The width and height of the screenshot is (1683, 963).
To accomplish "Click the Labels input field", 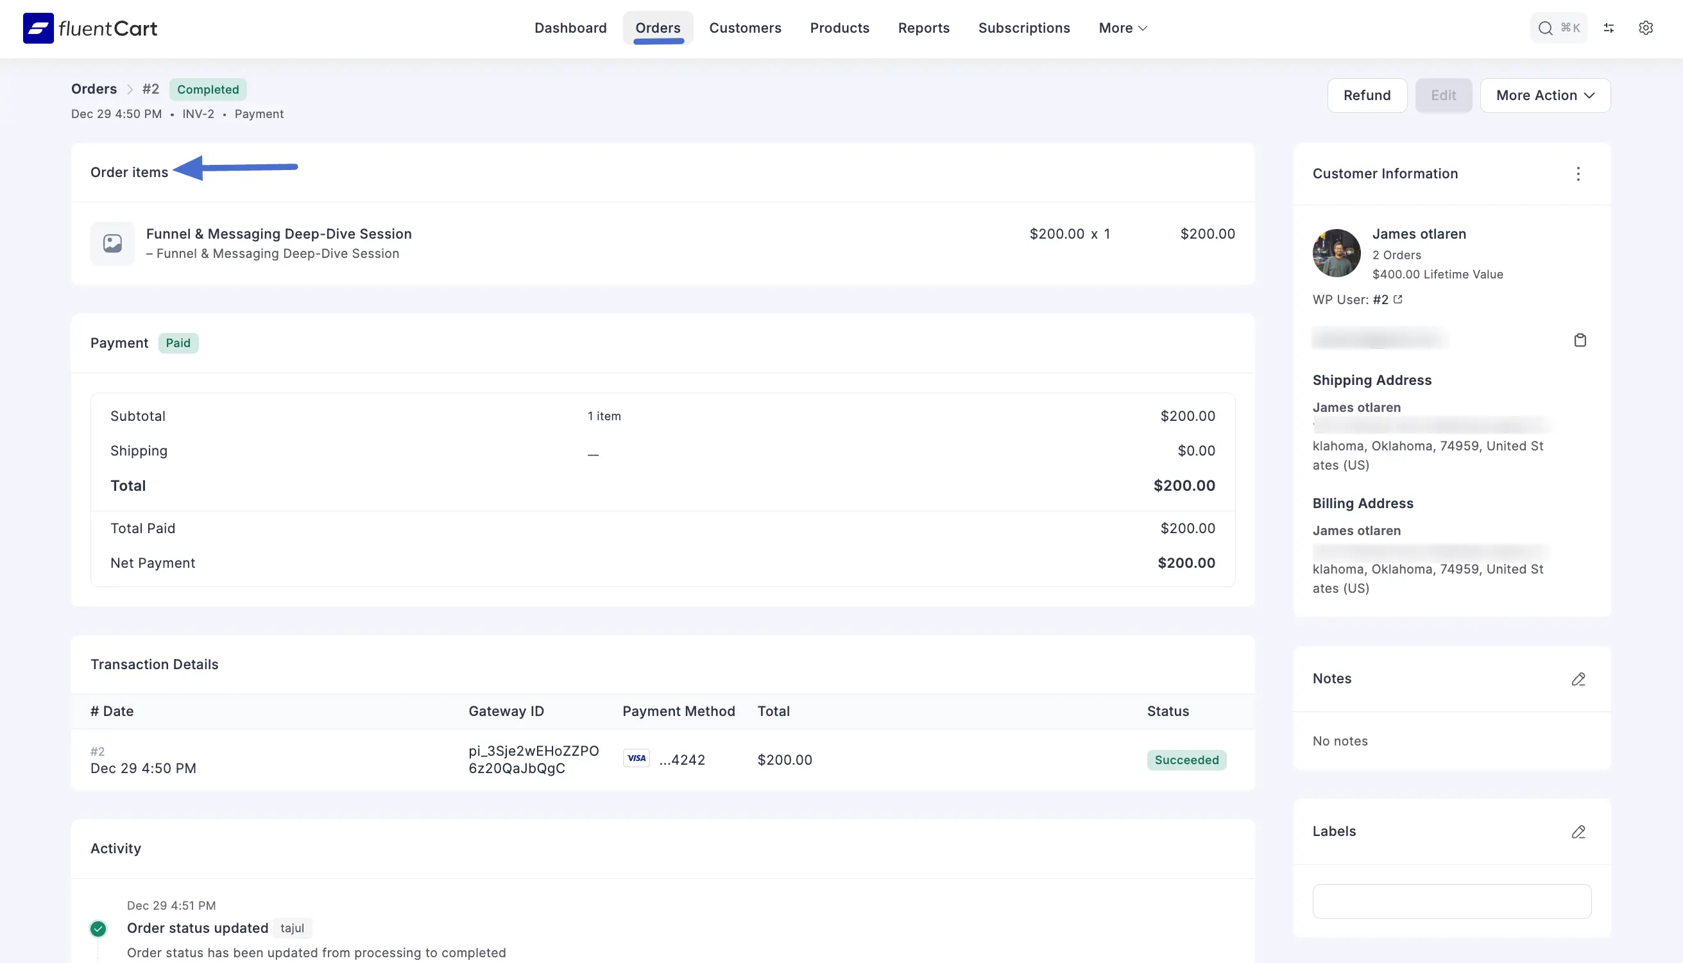I will click(1451, 901).
